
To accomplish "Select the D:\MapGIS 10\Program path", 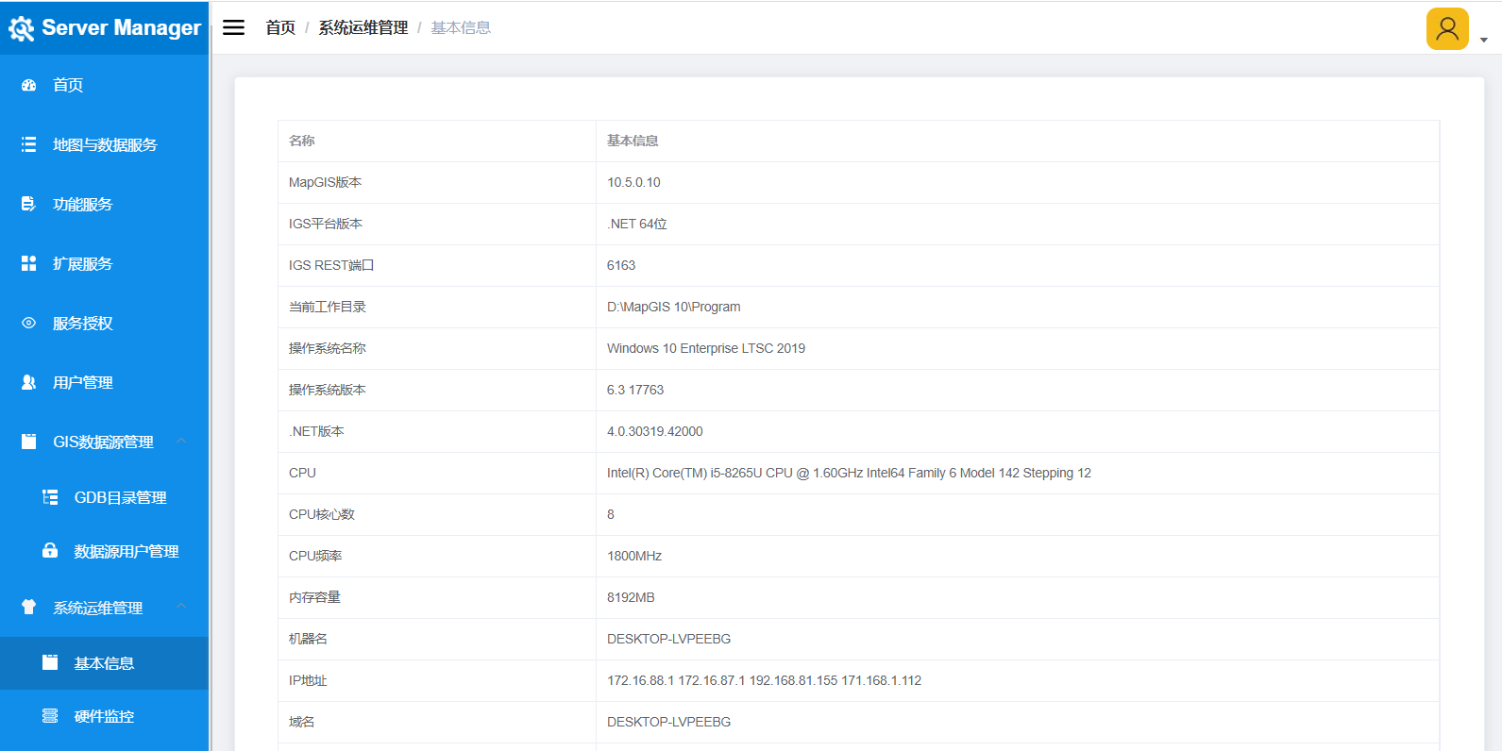I will coord(674,307).
